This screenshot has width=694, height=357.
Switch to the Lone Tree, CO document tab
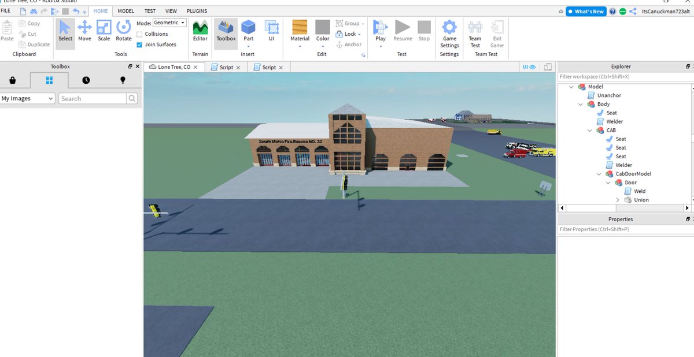[x=173, y=67]
